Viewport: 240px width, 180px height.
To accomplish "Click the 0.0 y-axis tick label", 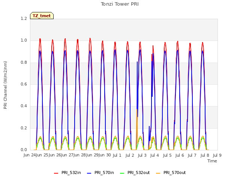I will 24,150.
